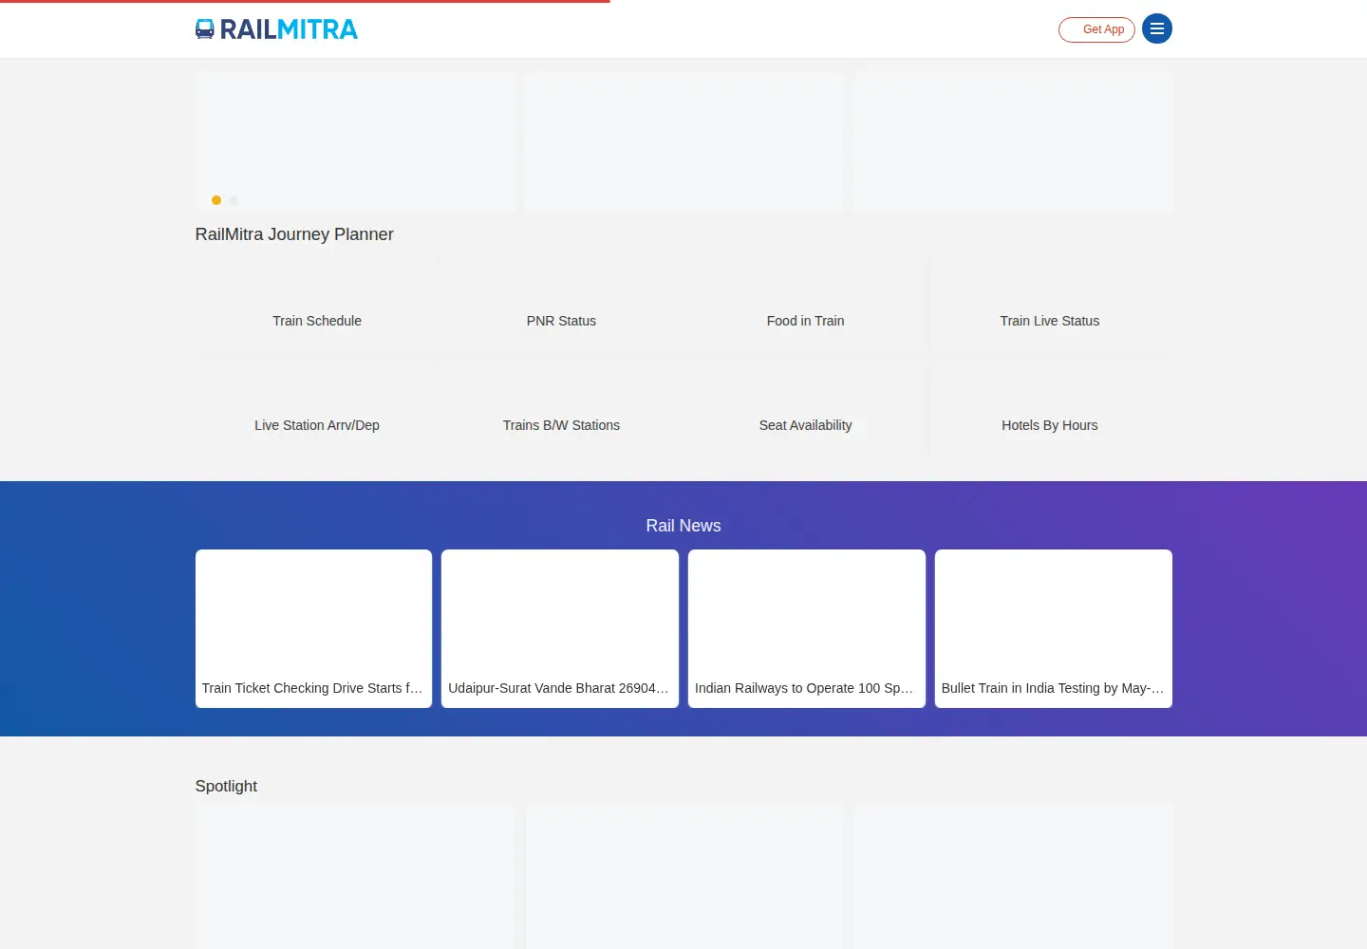Open the first banner carousel card

(356, 142)
